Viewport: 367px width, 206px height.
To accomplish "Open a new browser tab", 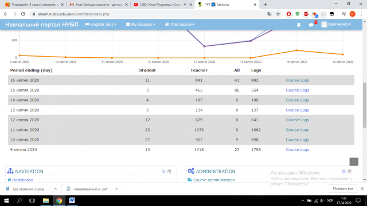I will pyautogui.click(x=265, y=5).
